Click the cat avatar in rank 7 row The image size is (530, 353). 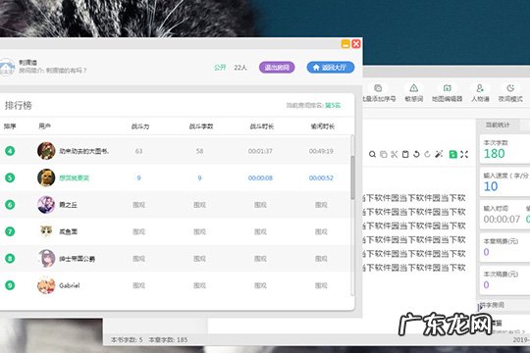pos(46,231)
